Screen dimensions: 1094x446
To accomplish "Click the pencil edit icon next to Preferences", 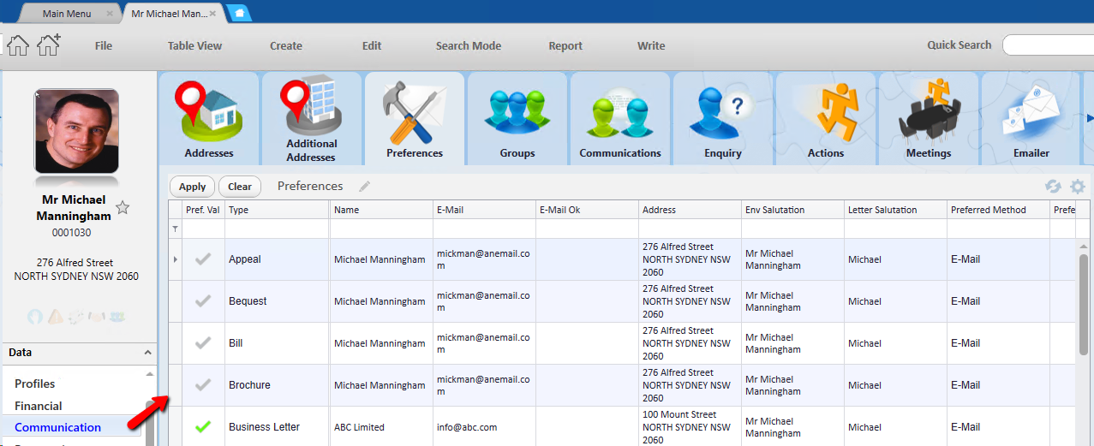I will [x=364, y=187].
